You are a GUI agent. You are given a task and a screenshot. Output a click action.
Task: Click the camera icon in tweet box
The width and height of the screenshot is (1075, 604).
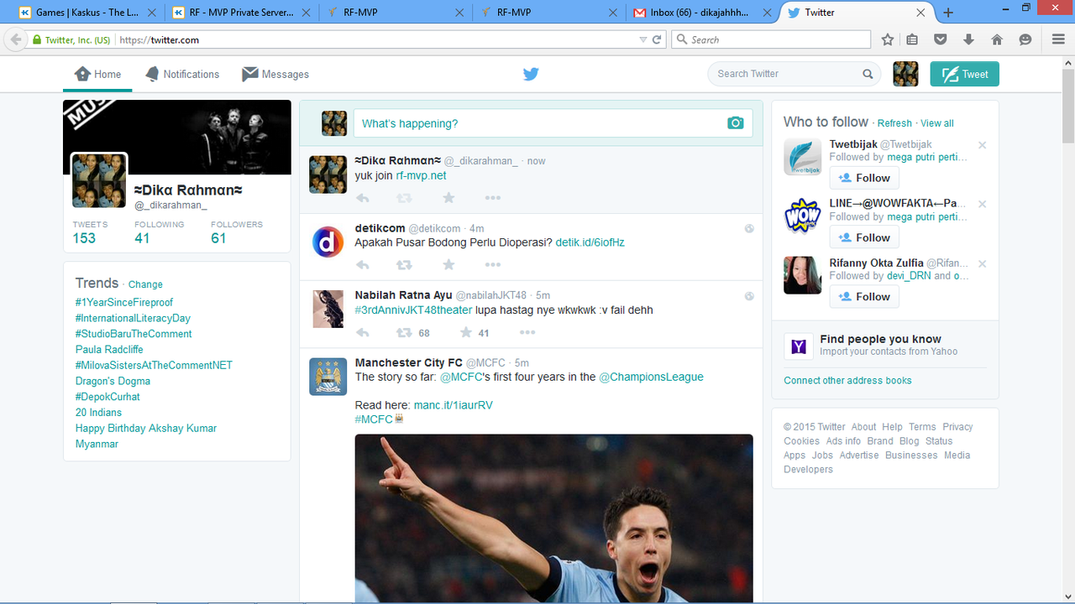tap(736, 123)
